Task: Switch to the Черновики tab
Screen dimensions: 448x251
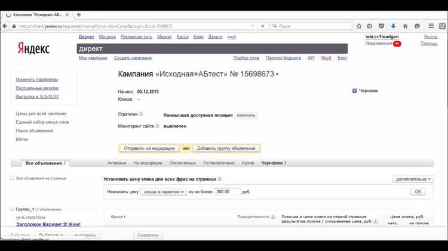Action: (x=273, y=163)
